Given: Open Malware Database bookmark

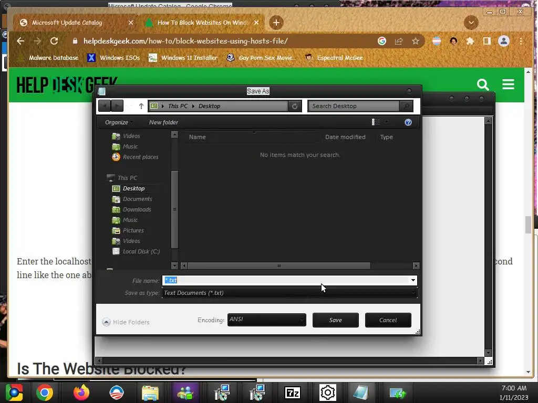Looking at the screenshot, I should tap(48, 58).
